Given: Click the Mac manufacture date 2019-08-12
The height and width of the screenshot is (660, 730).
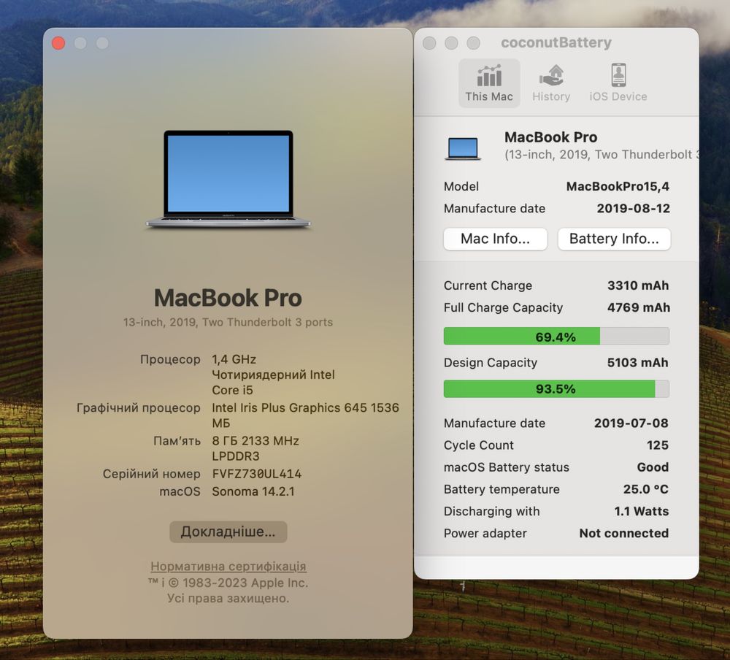Looking at the screenshot, I should [x=633, y=208].
